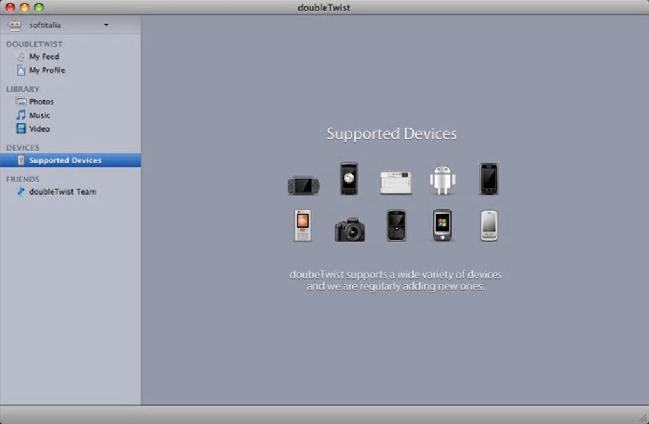649x424 pixels.
Task: Click the doubleTwist Team logo icon
Action: coord(21,191)
